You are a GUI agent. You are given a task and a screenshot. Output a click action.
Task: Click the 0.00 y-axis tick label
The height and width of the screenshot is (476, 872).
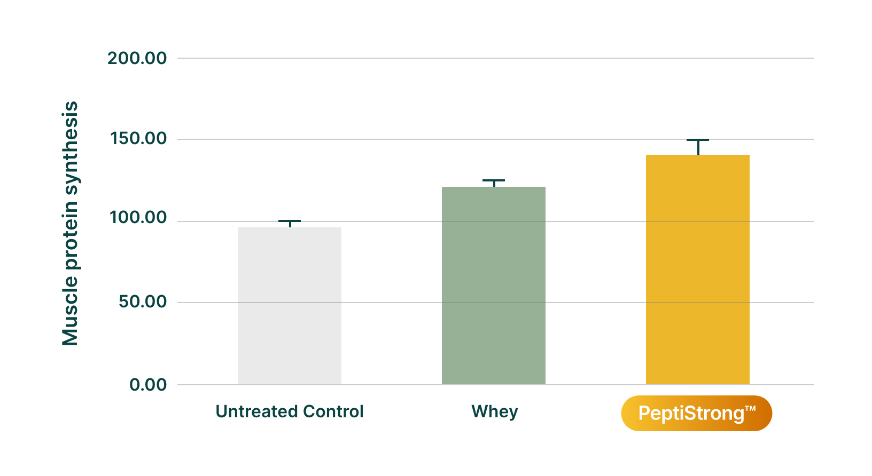click(148, 385)
